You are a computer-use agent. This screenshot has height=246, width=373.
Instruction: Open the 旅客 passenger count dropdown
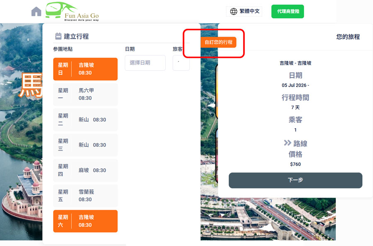[181, 62]
